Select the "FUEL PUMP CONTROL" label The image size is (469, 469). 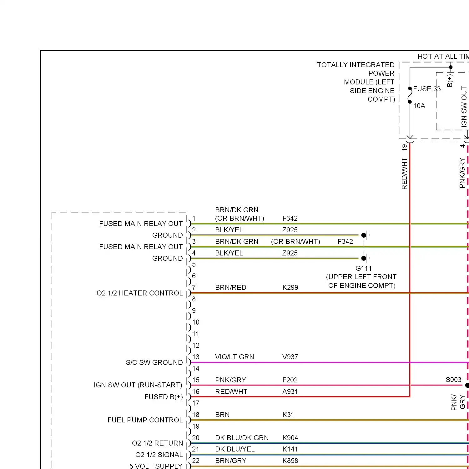point(145,420)
